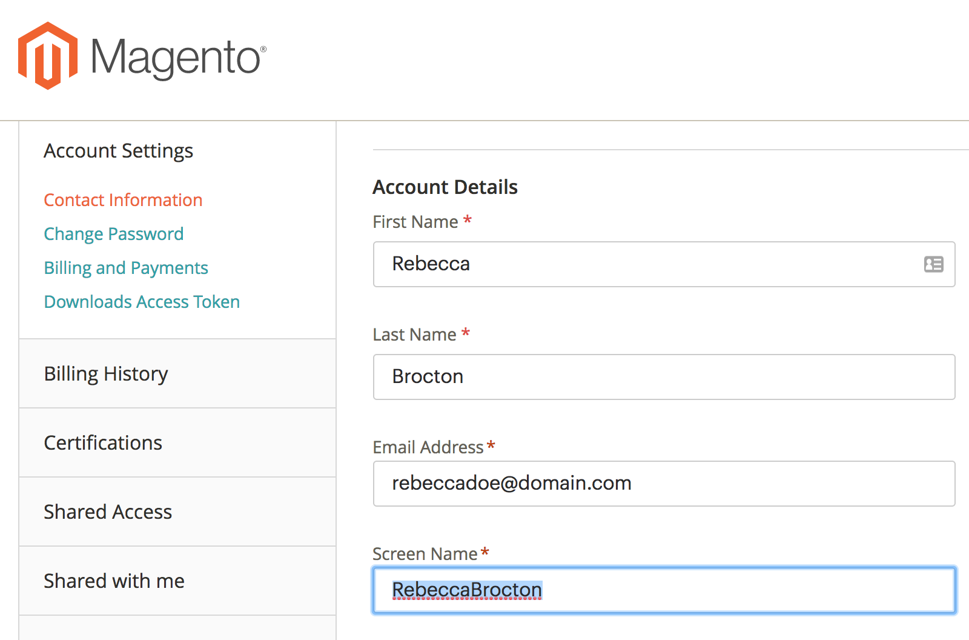The height and width of the screenshot is (640, 969).
Task: Click the Screen Name label
Action: (x=425, y=553)
